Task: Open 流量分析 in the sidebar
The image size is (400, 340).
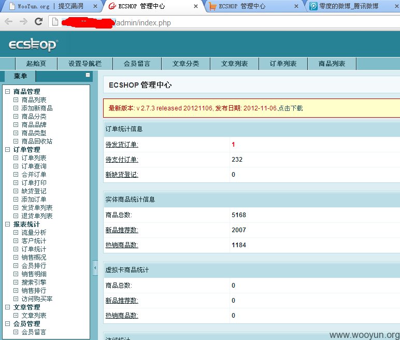Action: pyautogui.click(x=34, y=233)
